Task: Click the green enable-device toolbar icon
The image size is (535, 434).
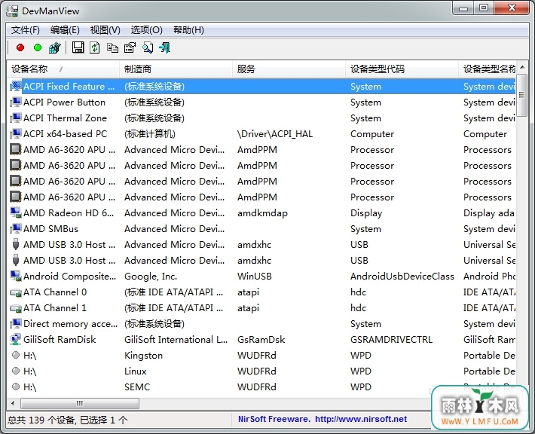Action: click(38, 47)
